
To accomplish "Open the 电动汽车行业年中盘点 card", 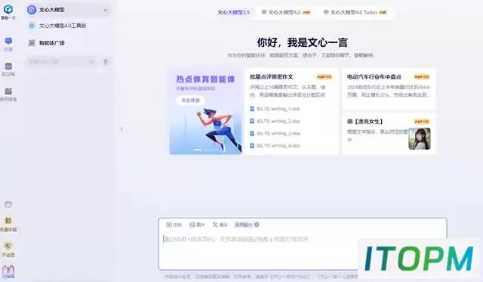I will coord(389,88).
